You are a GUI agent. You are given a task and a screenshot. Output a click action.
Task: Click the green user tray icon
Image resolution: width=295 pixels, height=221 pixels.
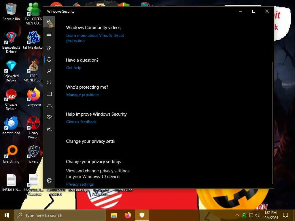[x=244, y=215]
